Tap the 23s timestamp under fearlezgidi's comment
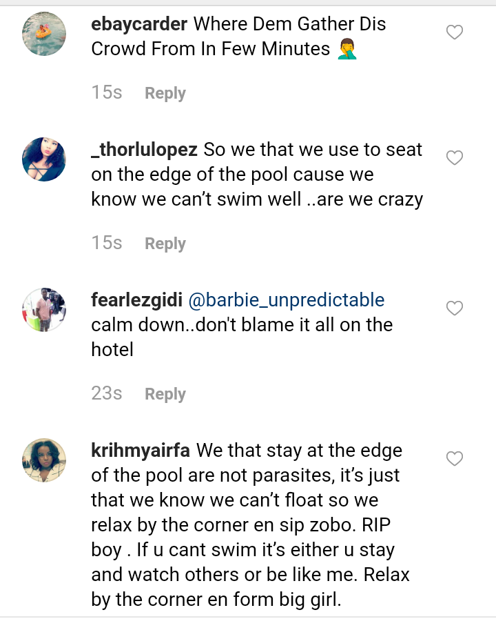 107,393
